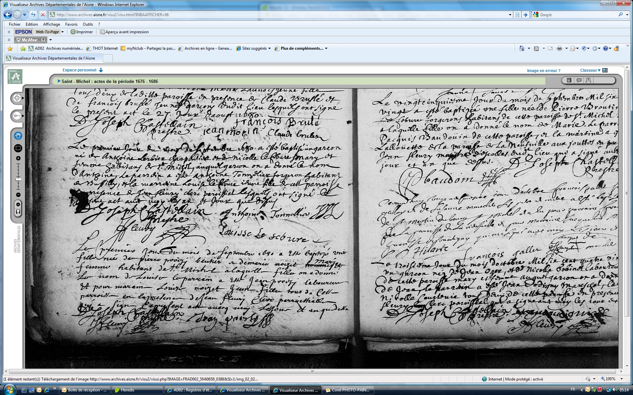The image size is (633, 395).
Task: Click the zoom in plus button
Action: coord(18,158)
